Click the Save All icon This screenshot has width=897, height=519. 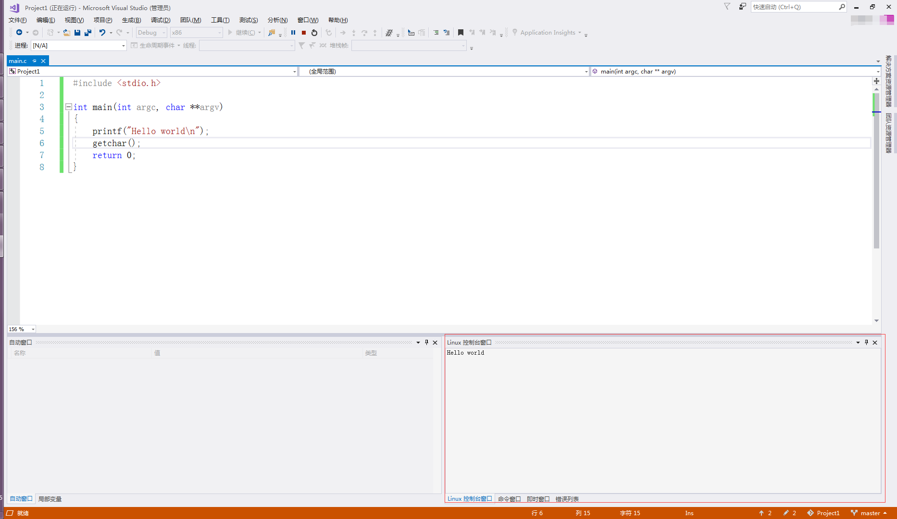[88, 33]
